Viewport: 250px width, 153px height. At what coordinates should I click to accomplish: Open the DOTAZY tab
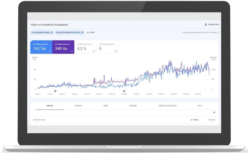[50, 106]
